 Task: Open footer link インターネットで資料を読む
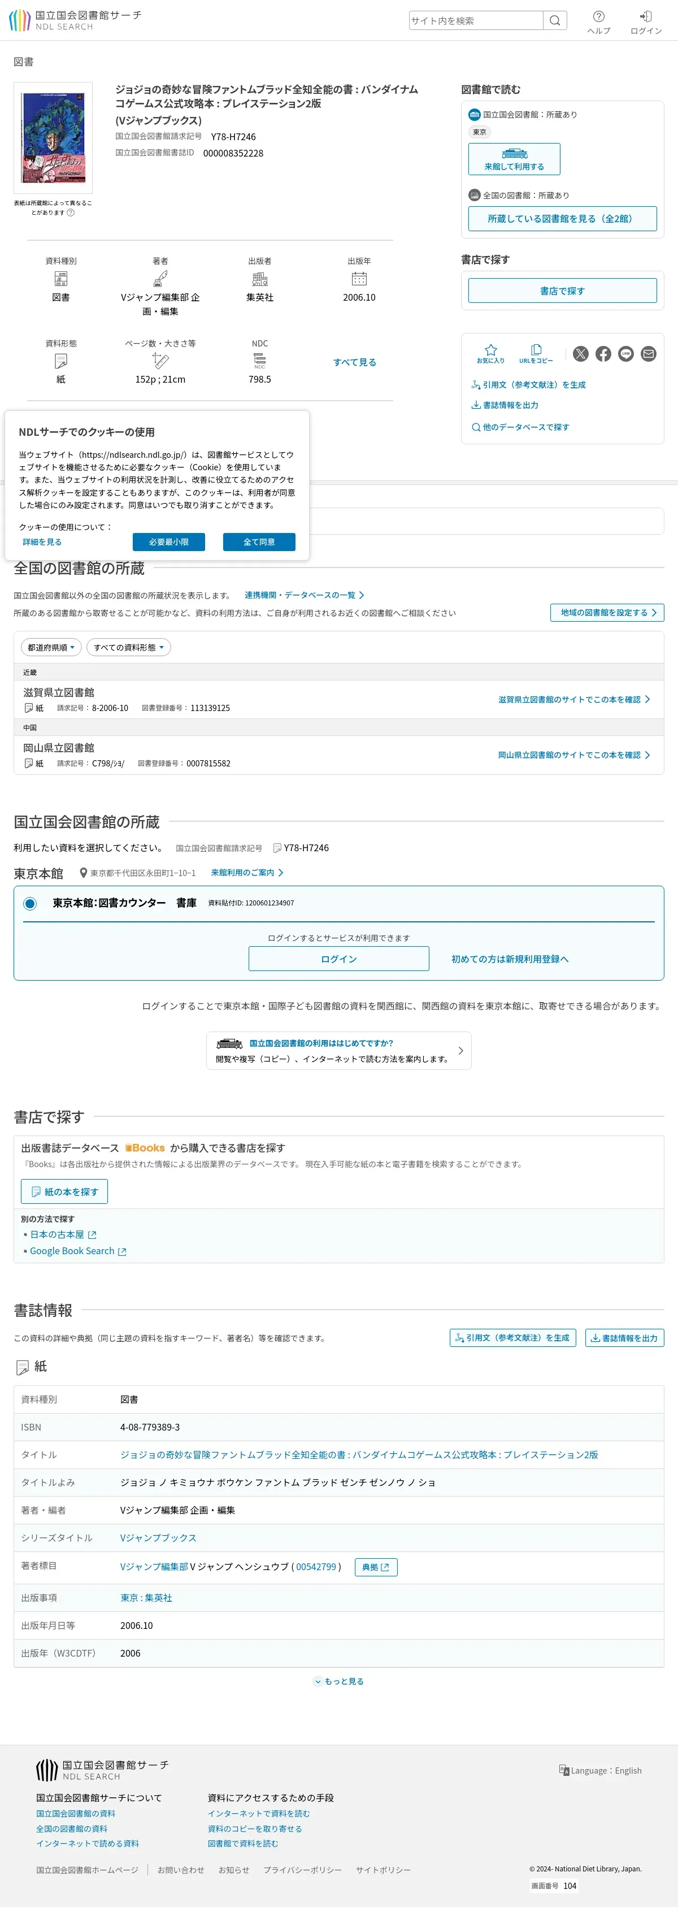258,1813
